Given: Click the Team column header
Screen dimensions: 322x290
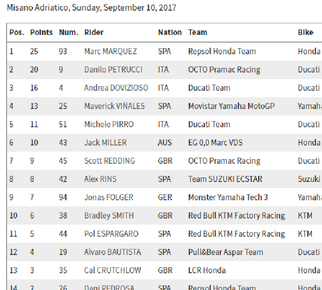Looking at the screenshot, I should click(x=197, y=32).
